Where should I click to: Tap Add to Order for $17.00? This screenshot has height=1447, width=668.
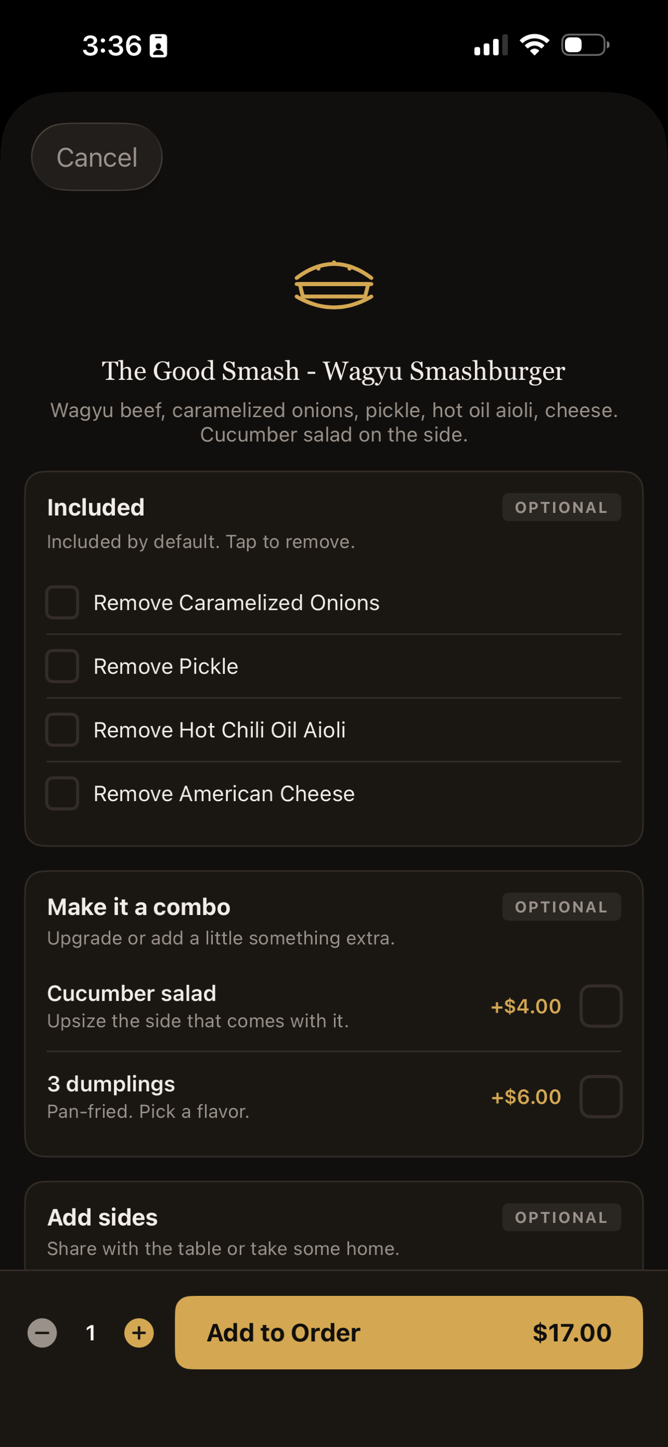point(408,1332)
